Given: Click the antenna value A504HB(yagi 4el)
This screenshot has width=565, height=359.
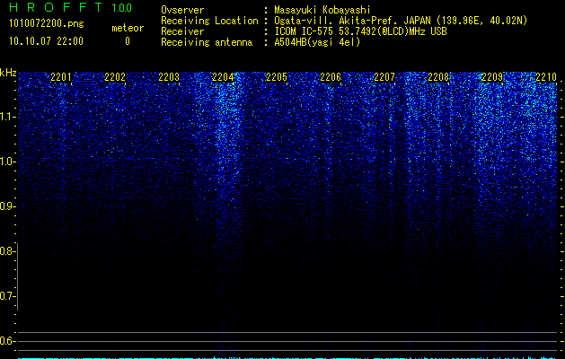Looking at the screenshot, I should [317, 42].
